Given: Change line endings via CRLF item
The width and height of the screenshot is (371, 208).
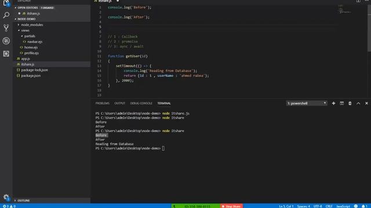Looking at the screenshot, I should pos(329,206).
